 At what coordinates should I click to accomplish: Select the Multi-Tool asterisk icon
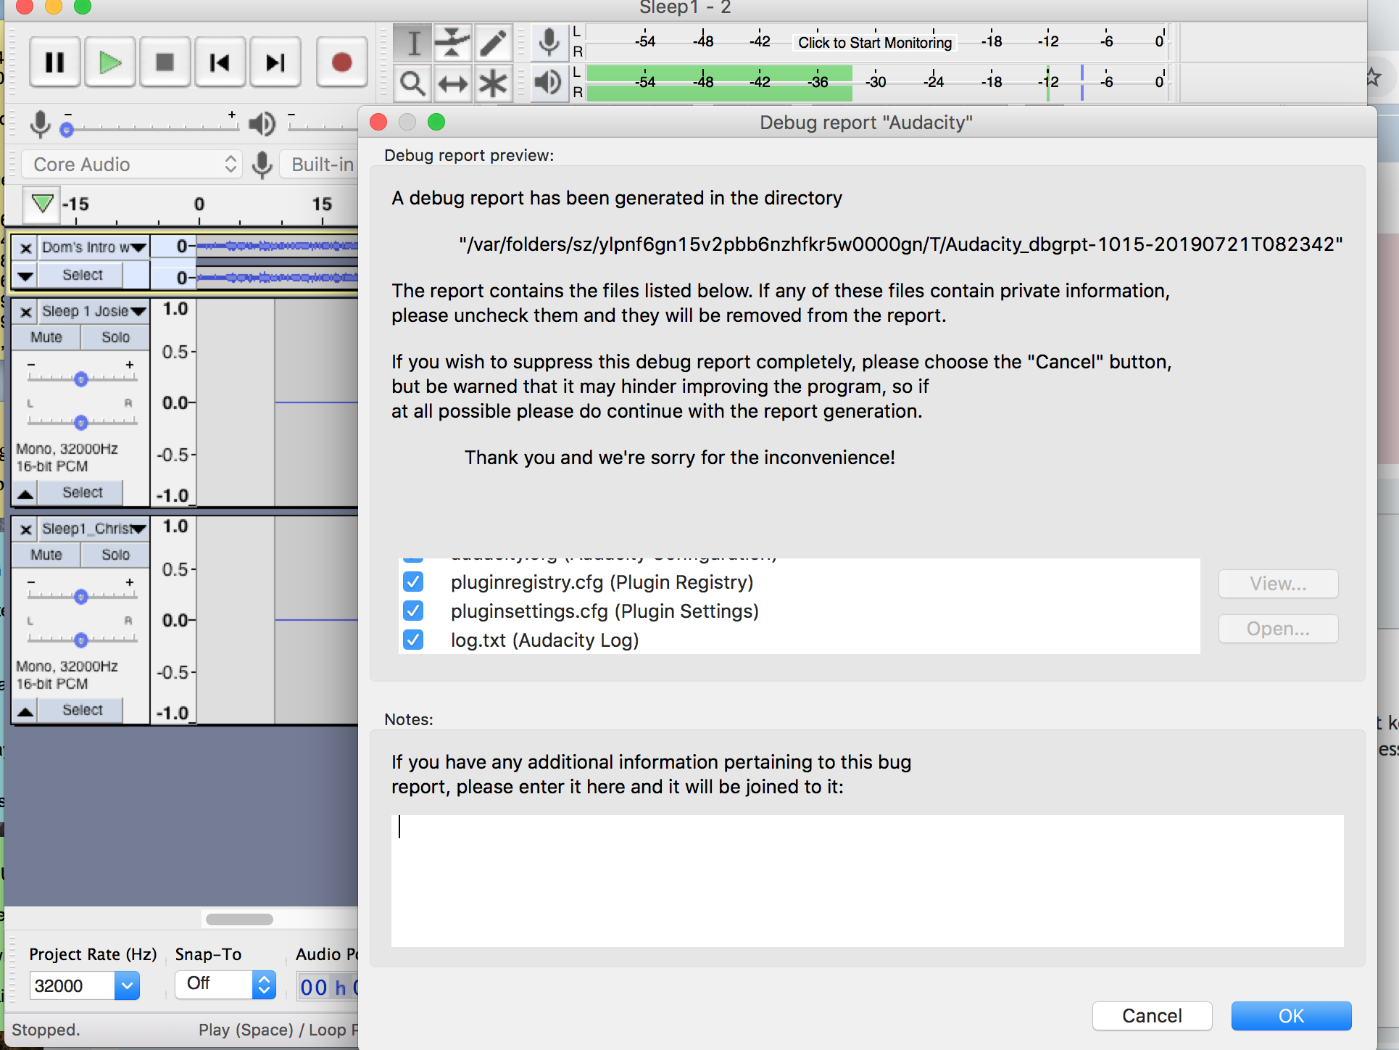tap(493, 83)
